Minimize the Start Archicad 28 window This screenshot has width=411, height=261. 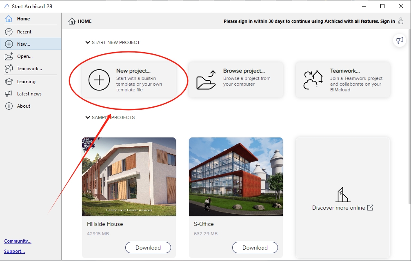click(x=364, y=6)
